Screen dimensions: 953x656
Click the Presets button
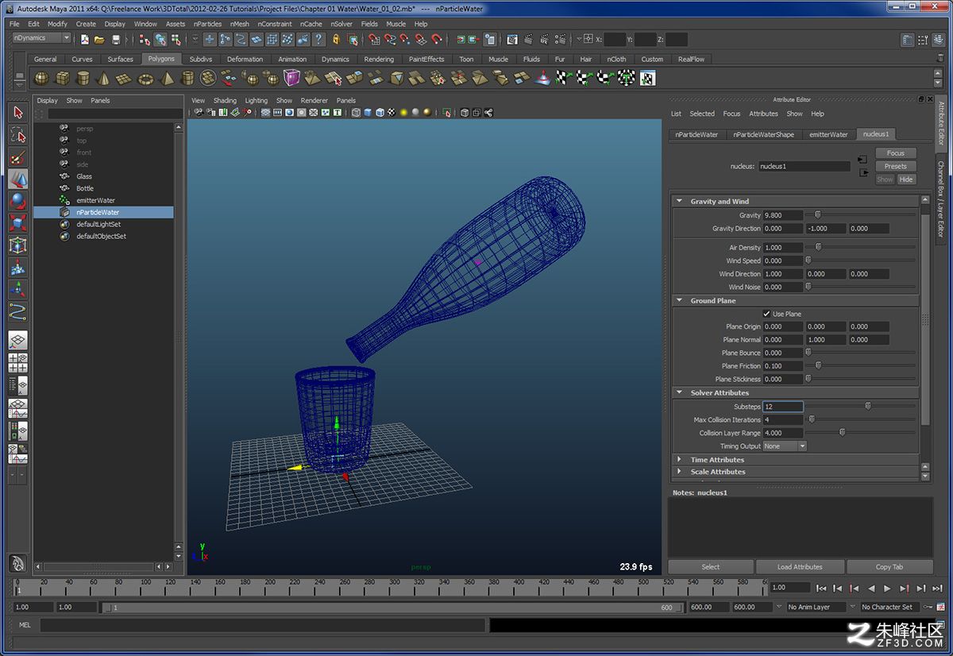click(896, 167)
